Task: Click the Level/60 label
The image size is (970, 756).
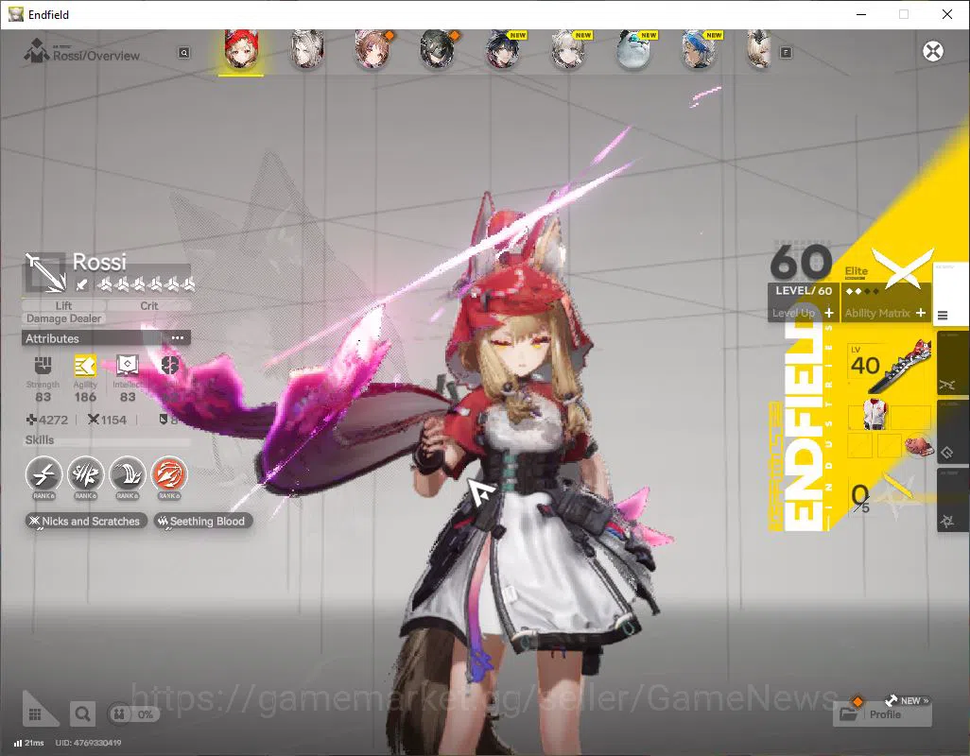Action: [x=804, y=290]
